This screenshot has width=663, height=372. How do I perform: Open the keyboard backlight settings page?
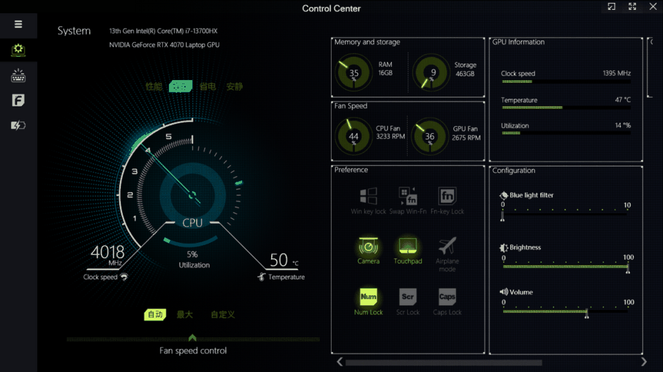tap(18, 75)
